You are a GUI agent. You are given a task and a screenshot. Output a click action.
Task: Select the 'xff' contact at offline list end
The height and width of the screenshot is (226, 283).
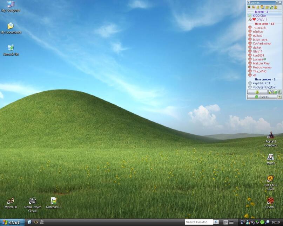click(264, 75)
